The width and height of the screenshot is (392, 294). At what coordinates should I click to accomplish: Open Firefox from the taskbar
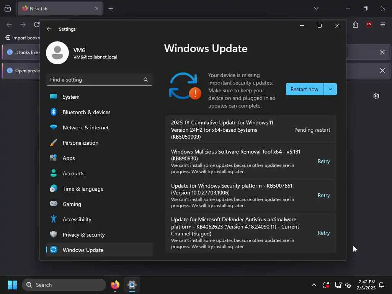tap(115, 285)
